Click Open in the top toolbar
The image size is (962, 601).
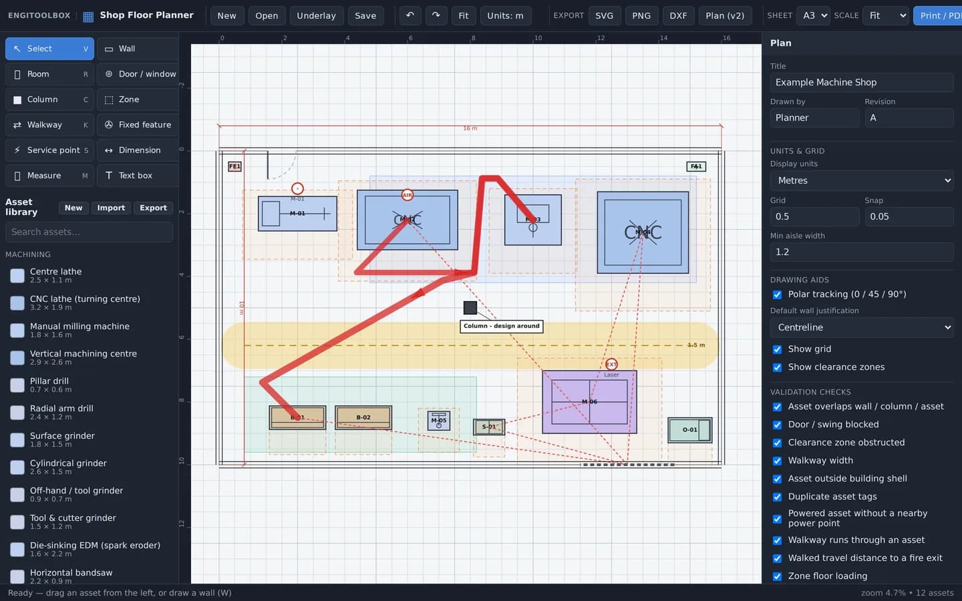coord(267,15)
